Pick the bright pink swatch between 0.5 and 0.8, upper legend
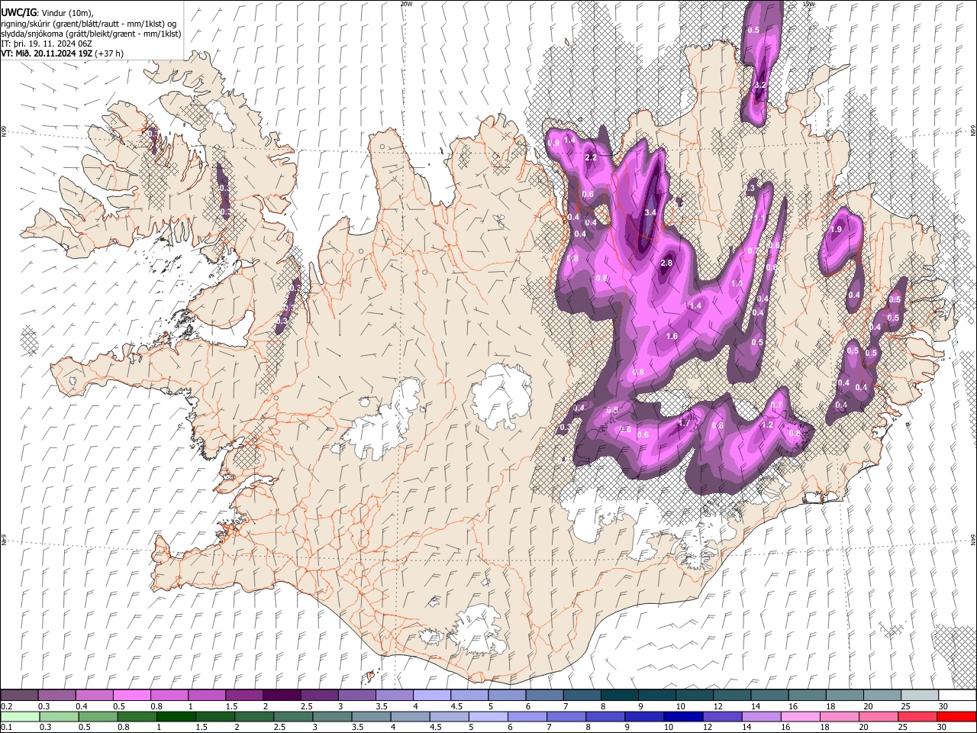977x733 pixels. (x=131, y=696)
